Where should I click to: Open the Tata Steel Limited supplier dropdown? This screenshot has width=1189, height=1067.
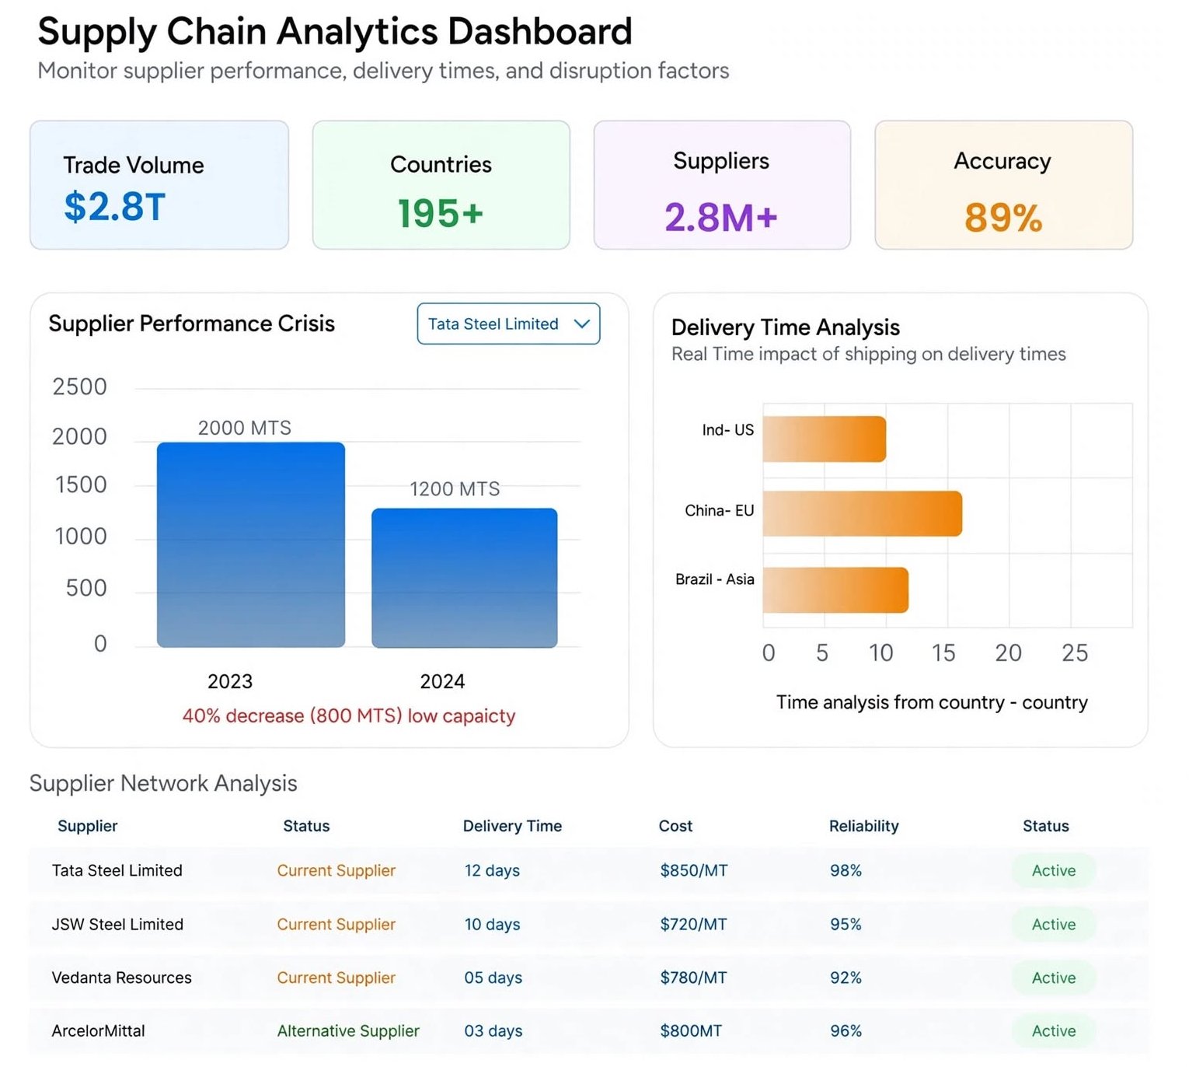[508, 324]
